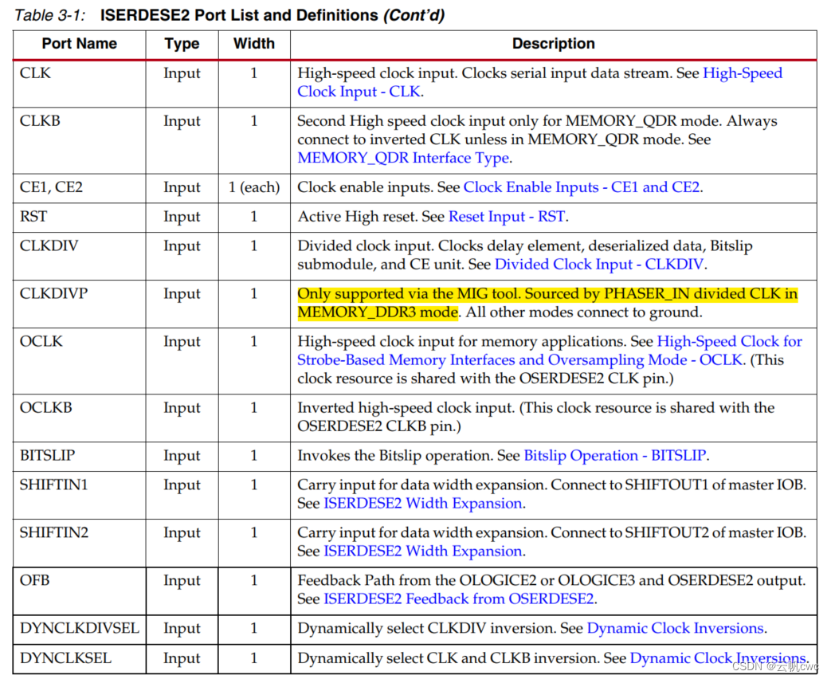Image resolution: width=831 pixels, height=679 pixels.
Task: Open the MEMORY_QDR Interface Type link
Action: tap(404, 158)
